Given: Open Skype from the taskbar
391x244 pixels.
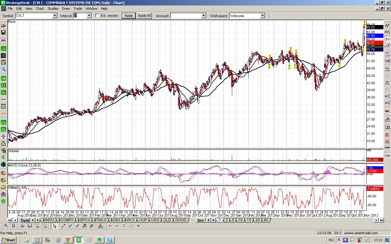Looking at the screenshot, I should click(x=110, y=240).
